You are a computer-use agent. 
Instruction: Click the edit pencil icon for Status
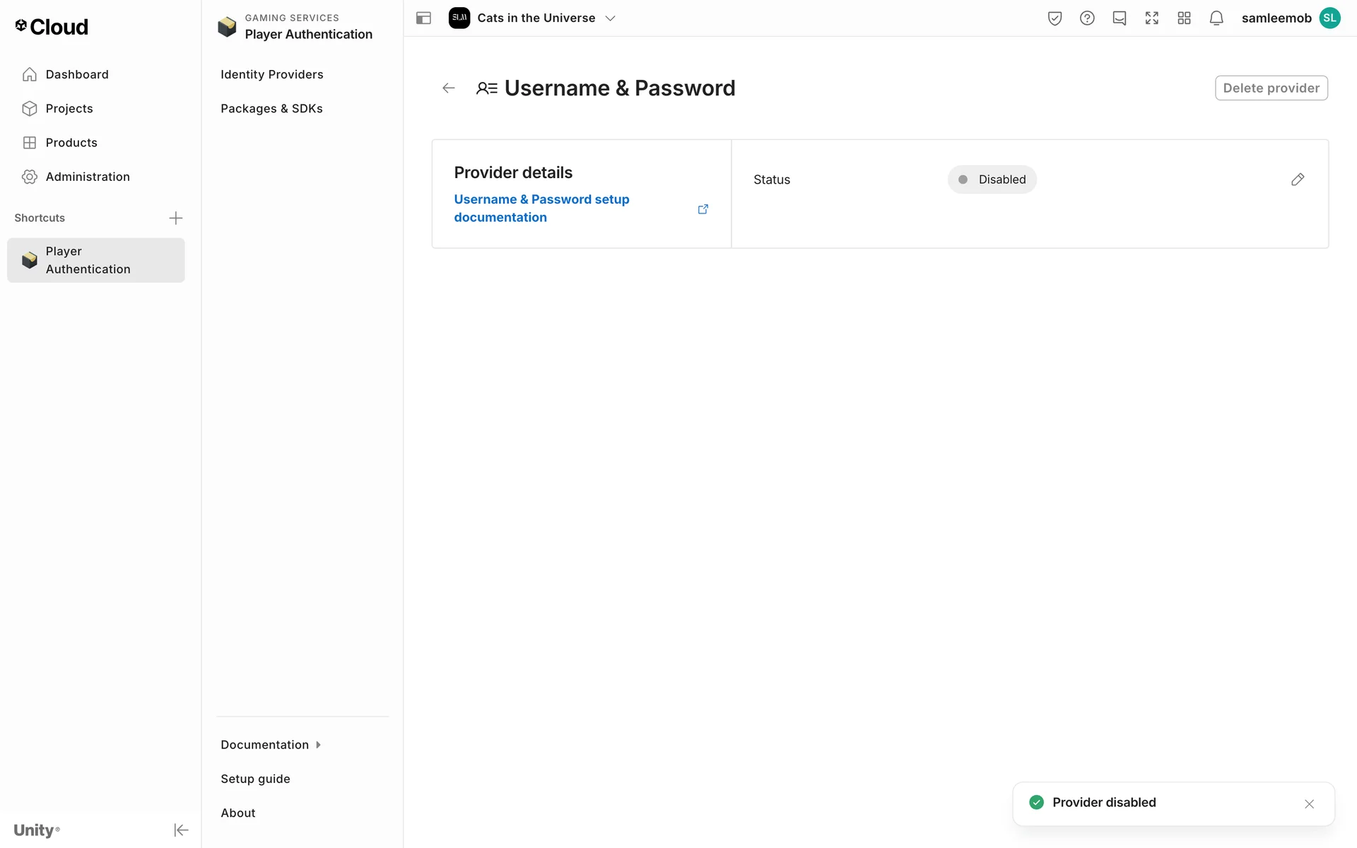[x=1297, y=179]
